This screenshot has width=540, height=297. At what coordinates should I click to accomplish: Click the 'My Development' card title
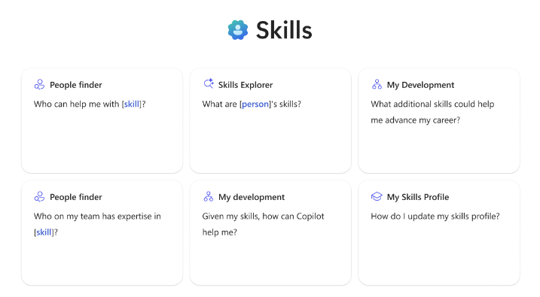pyautogui.click(x=420, y=85)
